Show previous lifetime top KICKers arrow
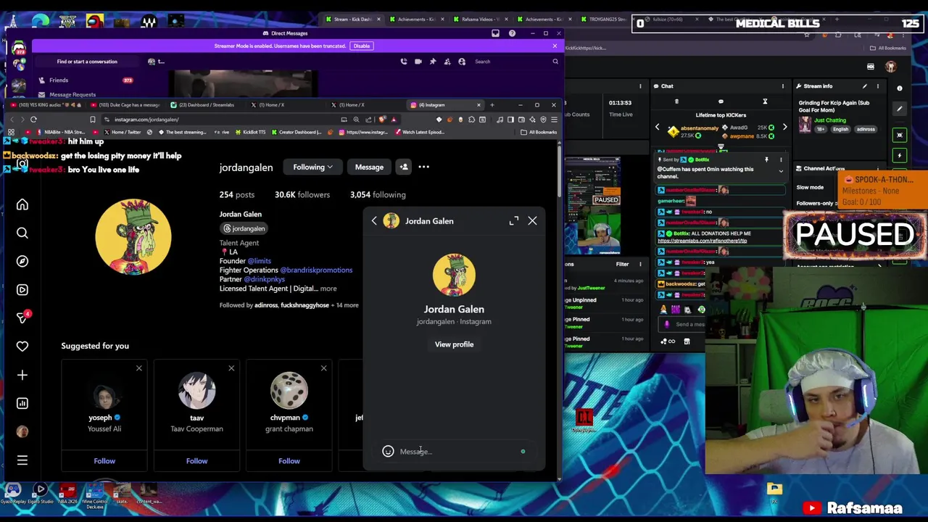Image resolution: width=928 pixels, height=522 pixels. pos(658,128)
